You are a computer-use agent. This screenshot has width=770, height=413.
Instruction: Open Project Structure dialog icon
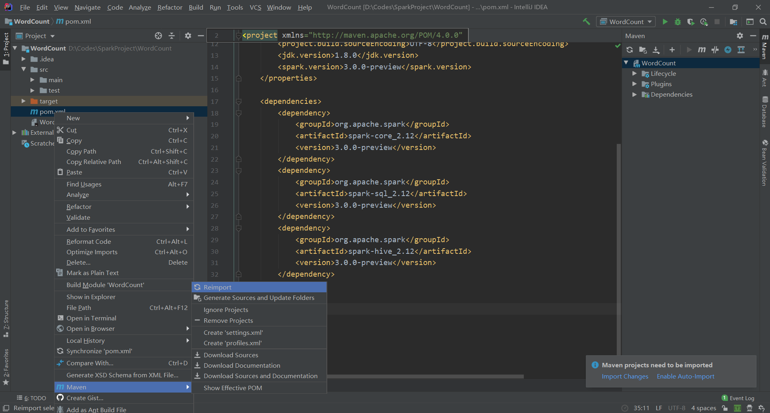[x=734, y=22]
